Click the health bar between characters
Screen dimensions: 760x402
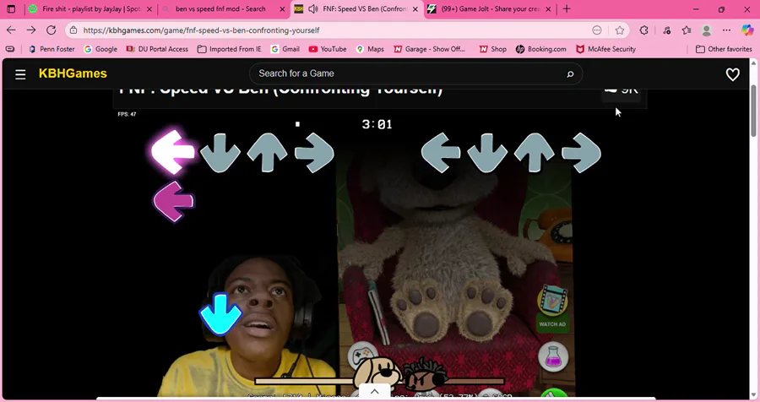379,381
